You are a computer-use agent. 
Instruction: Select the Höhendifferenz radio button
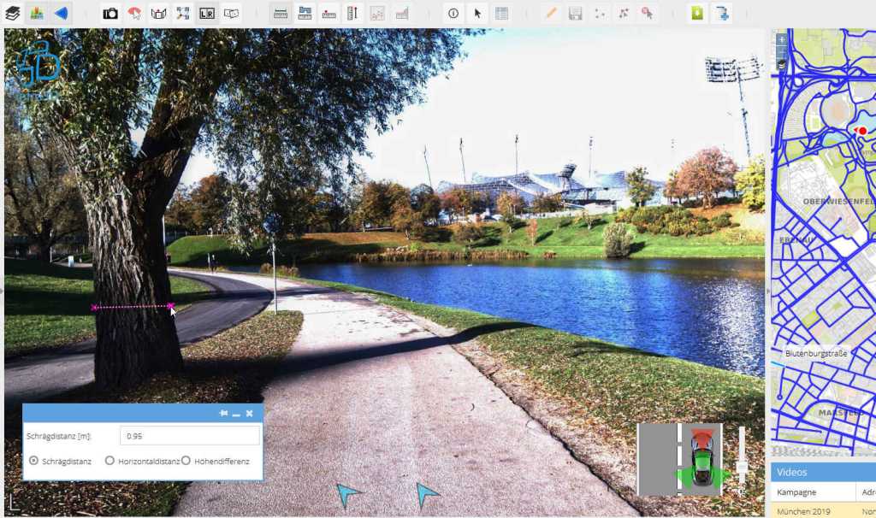coord(186,461)
